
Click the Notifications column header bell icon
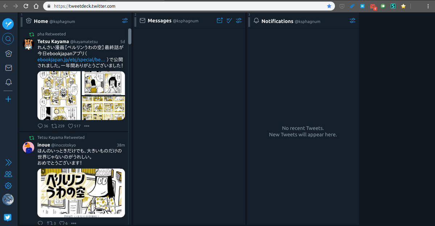[x=256, y=21]
